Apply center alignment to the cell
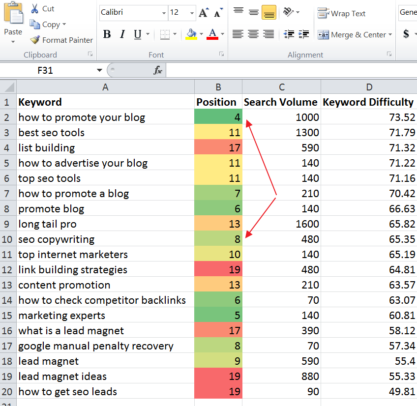The height and width of the screenshot is (406, 417). [x=253, y=33]
